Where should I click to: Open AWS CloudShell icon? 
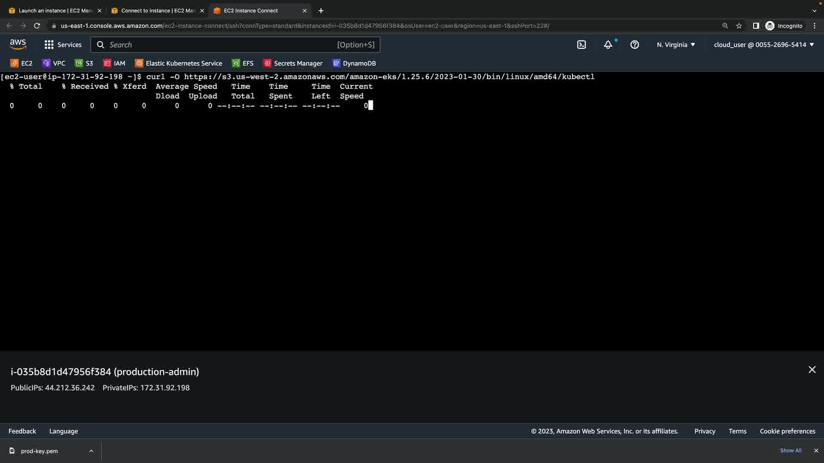pyautogui.click(x=582, y=45)
